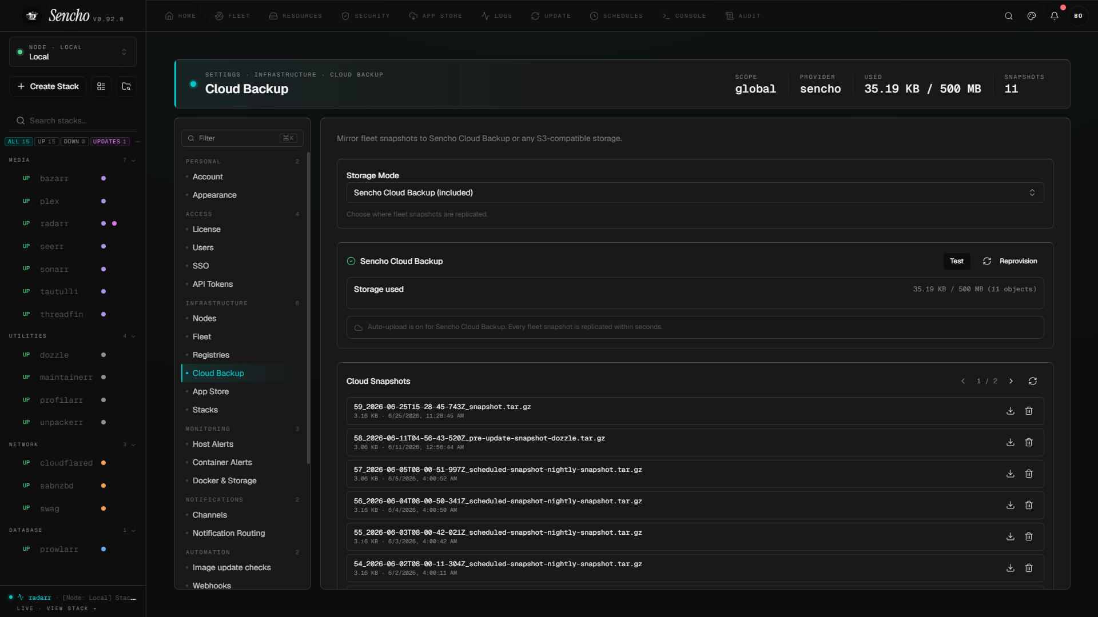Collapse the MEDIA stack group
1098x617 pixels.
coord(133,161)
